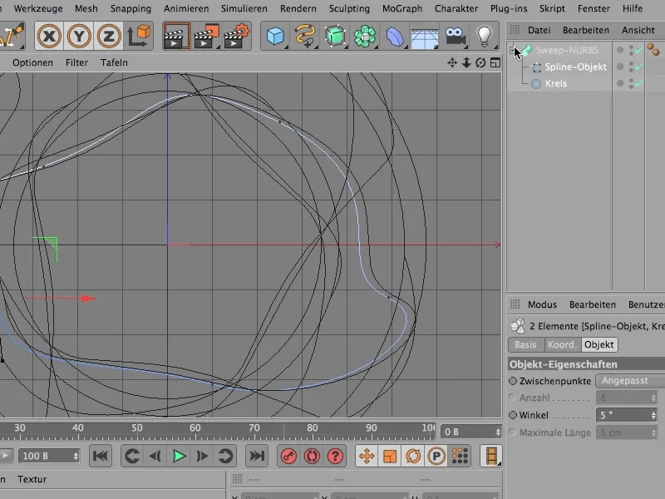Open the viewport Filter menu
665x499 pixels.
(x=76, y=63)
